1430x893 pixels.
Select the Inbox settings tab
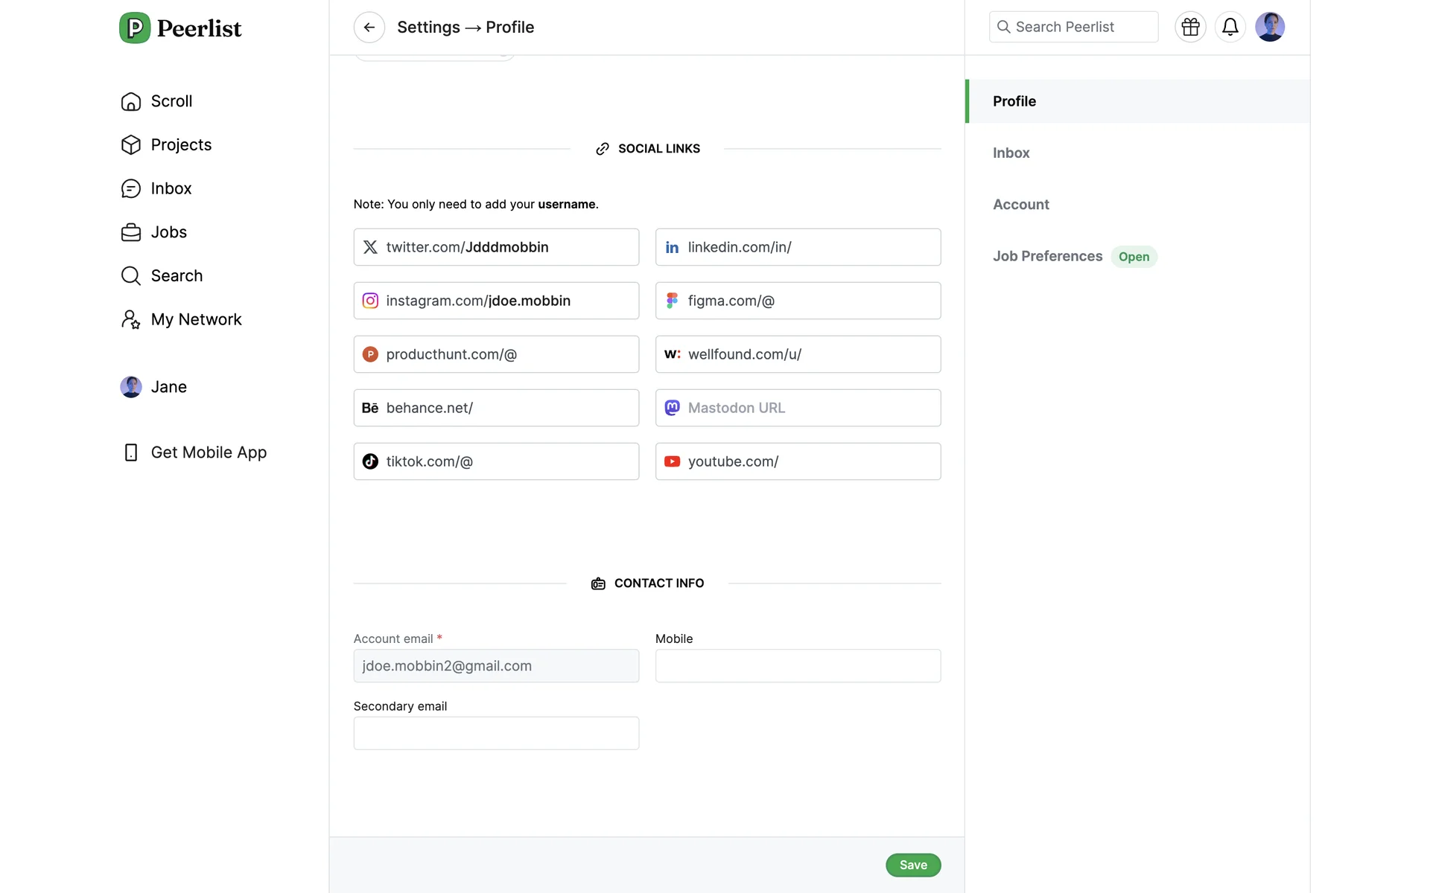pos(1011,153)
